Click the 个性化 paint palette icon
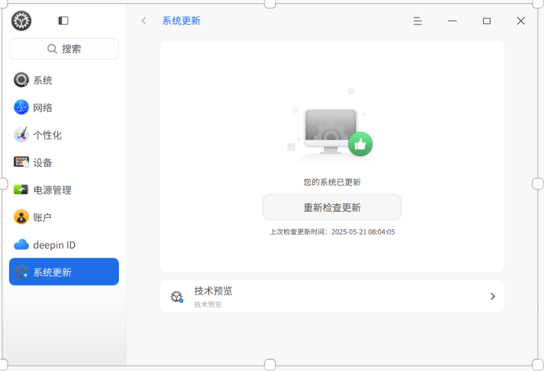544x371 pixels. pos(21,135)
